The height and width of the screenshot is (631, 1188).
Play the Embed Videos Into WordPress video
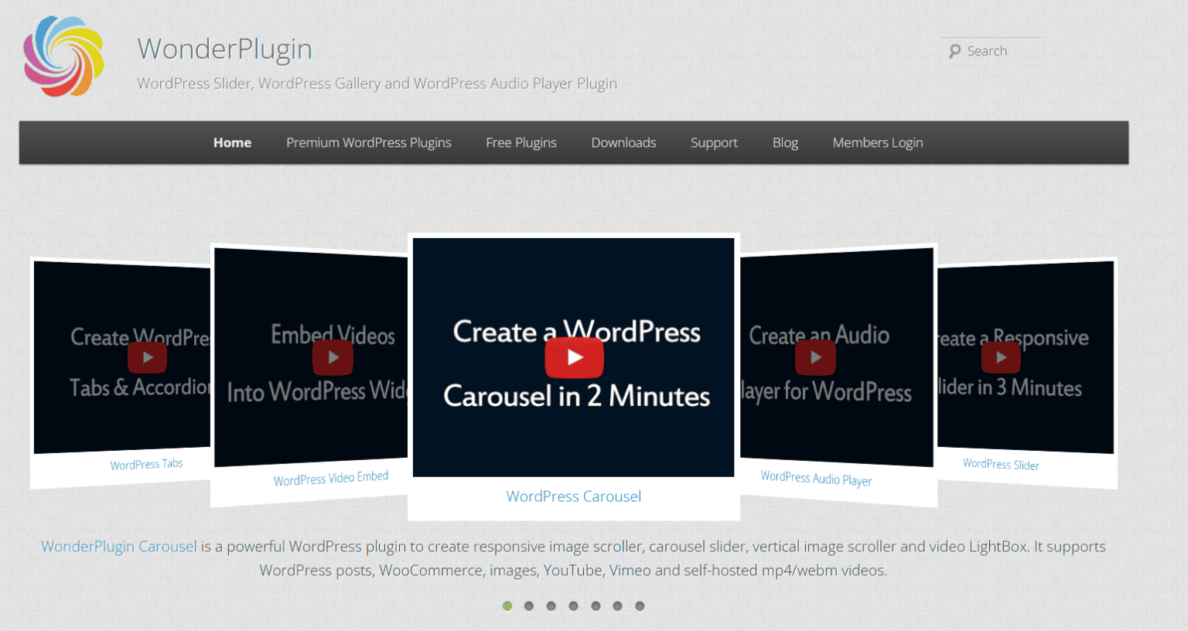click(333, 356)
